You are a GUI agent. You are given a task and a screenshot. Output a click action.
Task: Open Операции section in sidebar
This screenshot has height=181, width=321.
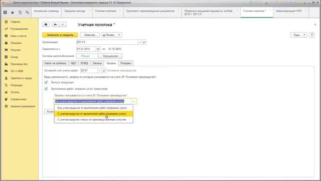[x=17, y=85]
